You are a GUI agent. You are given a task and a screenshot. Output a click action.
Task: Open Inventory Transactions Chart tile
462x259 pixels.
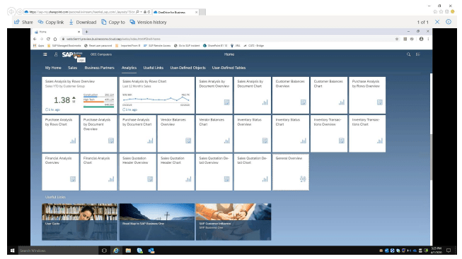pos(367,134)
